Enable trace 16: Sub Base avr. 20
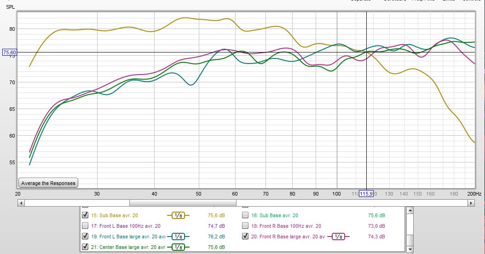The height and width of the screenshot is (254, 485). (x=245, y=215)
